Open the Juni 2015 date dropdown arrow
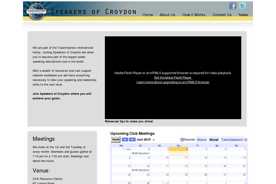Image resolution: width=276 pixels, height=184 pixels. click(154, 140)
